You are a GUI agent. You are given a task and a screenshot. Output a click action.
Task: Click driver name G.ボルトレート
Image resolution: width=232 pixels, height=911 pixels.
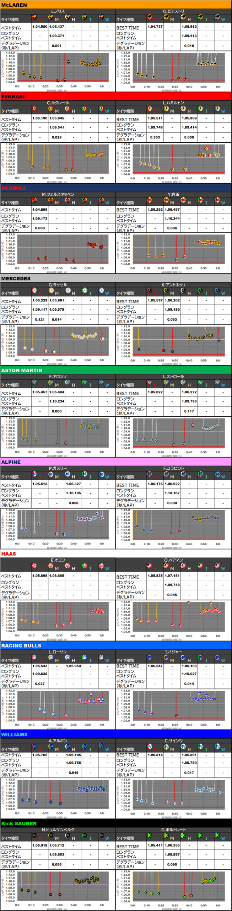(x=173, y=830)
